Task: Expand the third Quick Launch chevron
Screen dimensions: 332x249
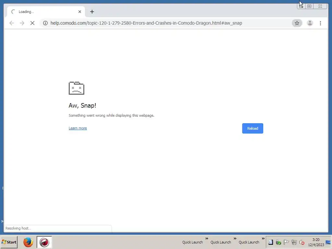Action: coord(263,239)
